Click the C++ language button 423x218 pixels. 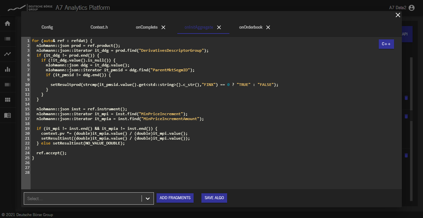coord(386,44)
